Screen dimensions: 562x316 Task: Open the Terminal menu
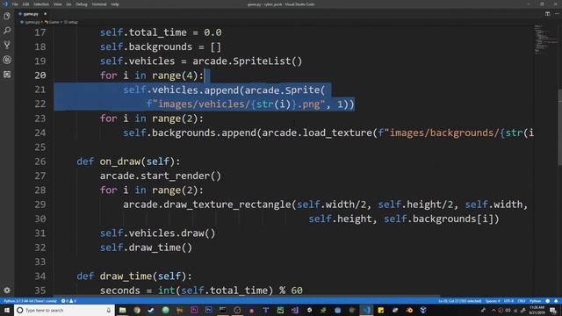(x=99, y=4)
